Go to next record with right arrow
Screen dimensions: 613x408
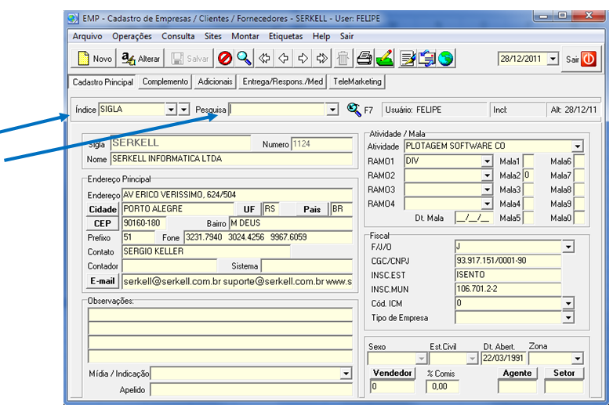[303, 59]
